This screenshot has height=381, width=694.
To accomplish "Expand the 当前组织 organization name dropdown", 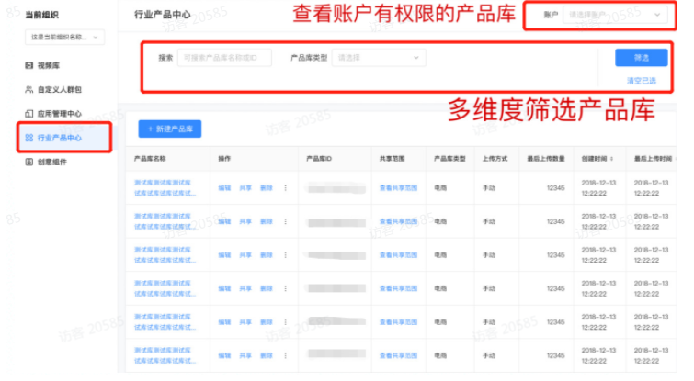I will [x=64, y=37].
